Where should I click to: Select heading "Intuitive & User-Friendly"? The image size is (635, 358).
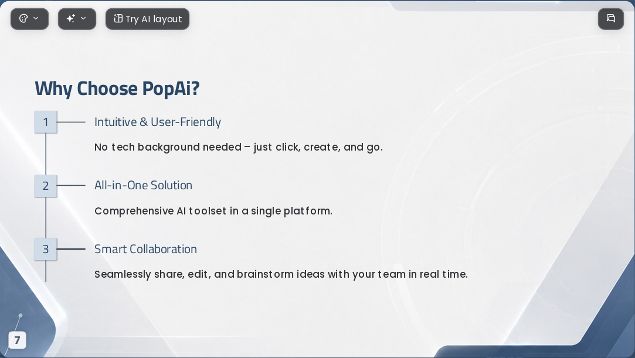click(x=158, y=122)
